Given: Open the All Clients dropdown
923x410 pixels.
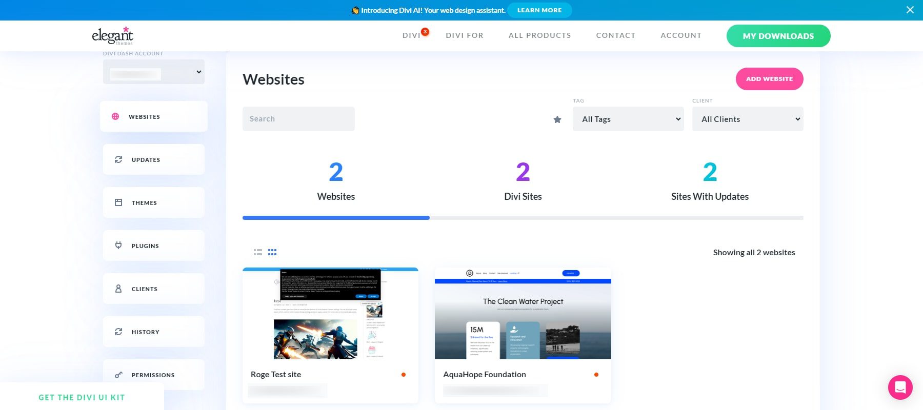Looking at the screenshot, I should pos(748,119).
